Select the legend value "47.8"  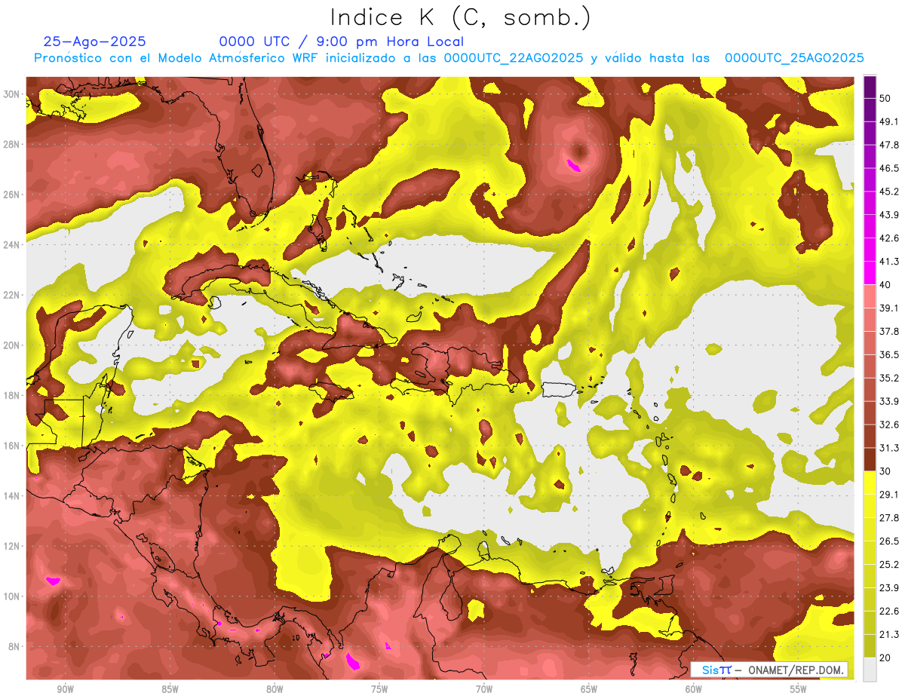889,145
